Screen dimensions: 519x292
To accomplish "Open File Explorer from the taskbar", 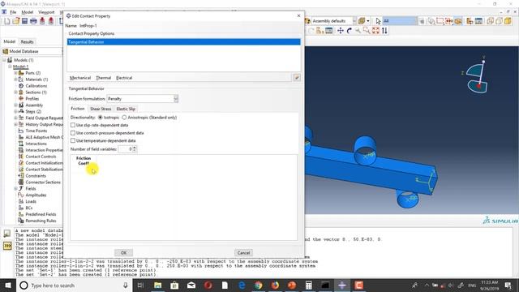I will [x=158, y=285].
